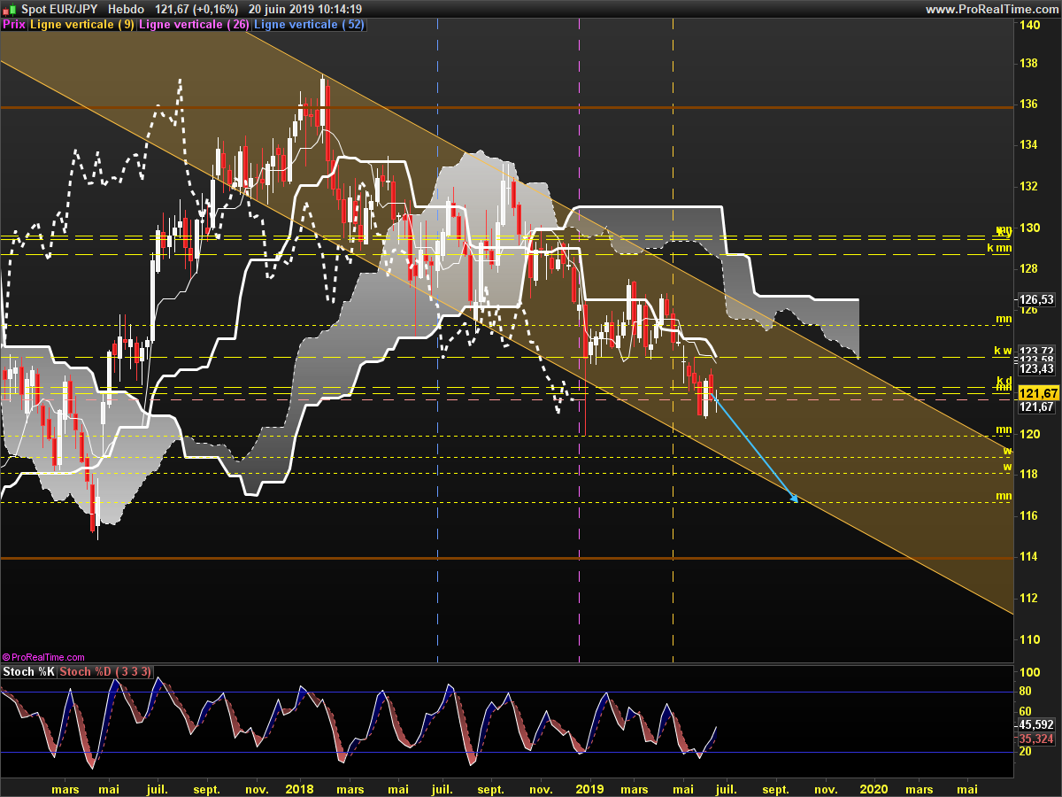The height and width of the screenshot is (797, 1062).
Task: Select the blue dashed vertical line
Action: pyautogui.click(x=438, y=531)
